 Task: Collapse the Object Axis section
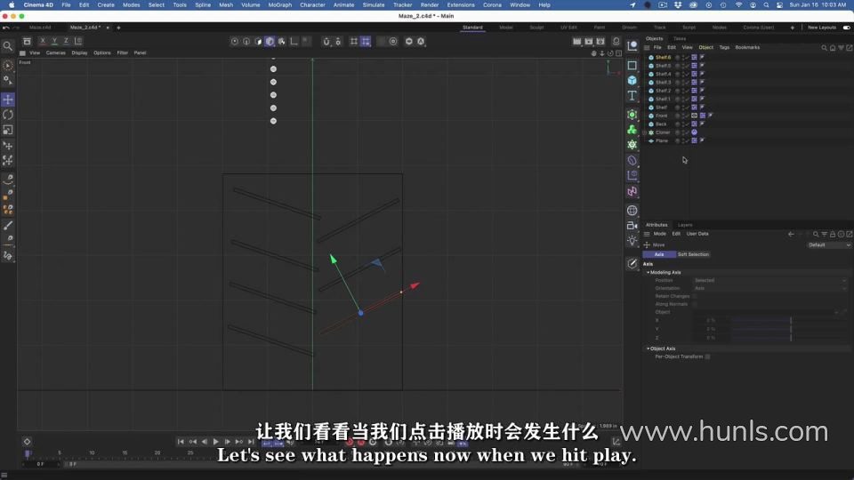coord(649,348)
